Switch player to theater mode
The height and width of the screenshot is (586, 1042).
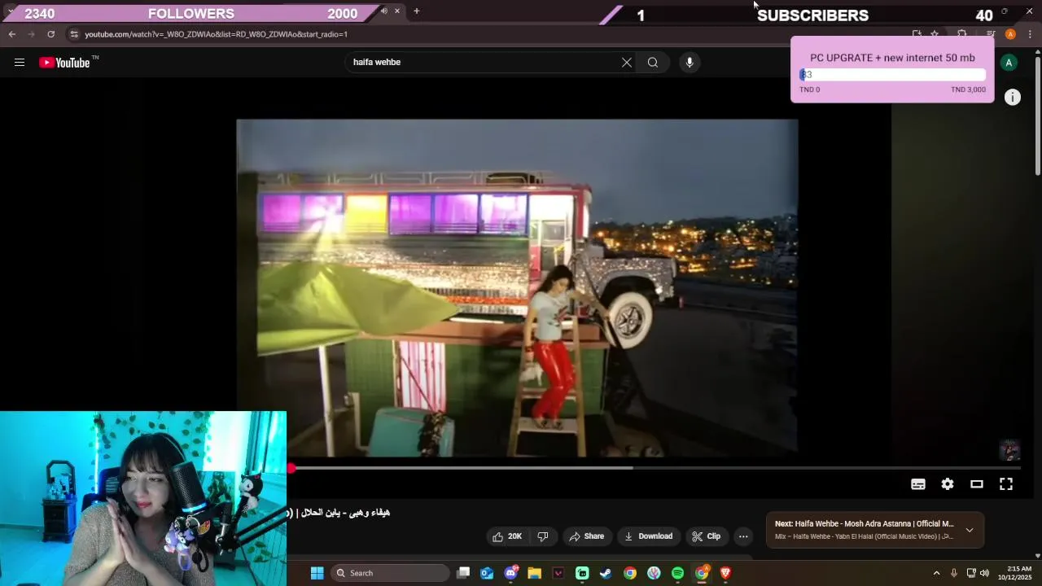977,484
